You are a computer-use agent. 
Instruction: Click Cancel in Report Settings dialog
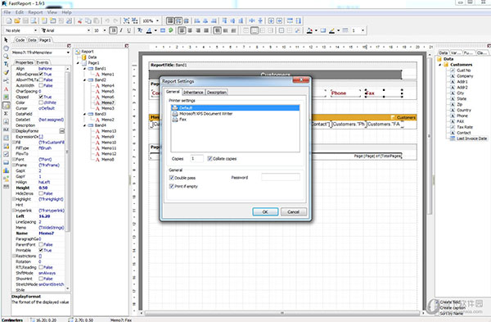[x=294, y=212]
